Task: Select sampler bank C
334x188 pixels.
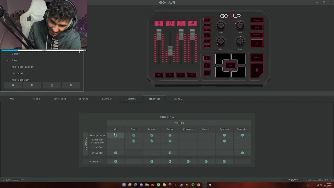Action: (207, 73)
